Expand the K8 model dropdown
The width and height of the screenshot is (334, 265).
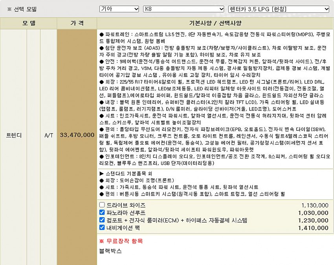tap(183, 9)
